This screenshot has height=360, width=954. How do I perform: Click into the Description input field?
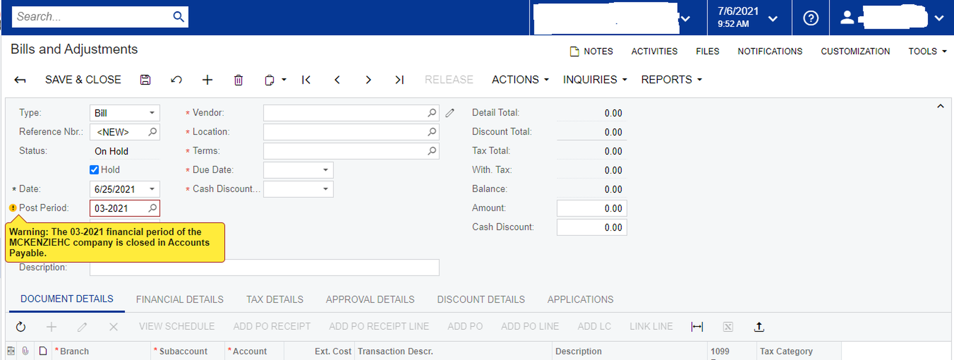click(x=264, y=267)
